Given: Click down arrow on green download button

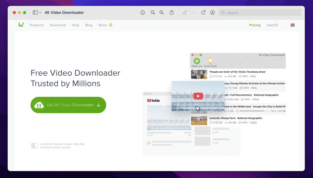Looking at the screenshot, I should pos(98,105).
